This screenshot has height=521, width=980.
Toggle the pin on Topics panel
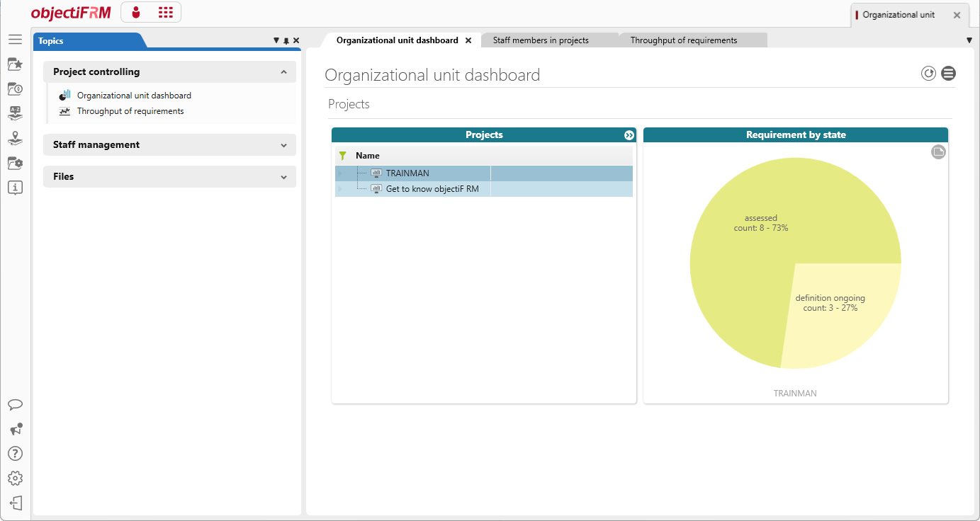click(286, 41)
